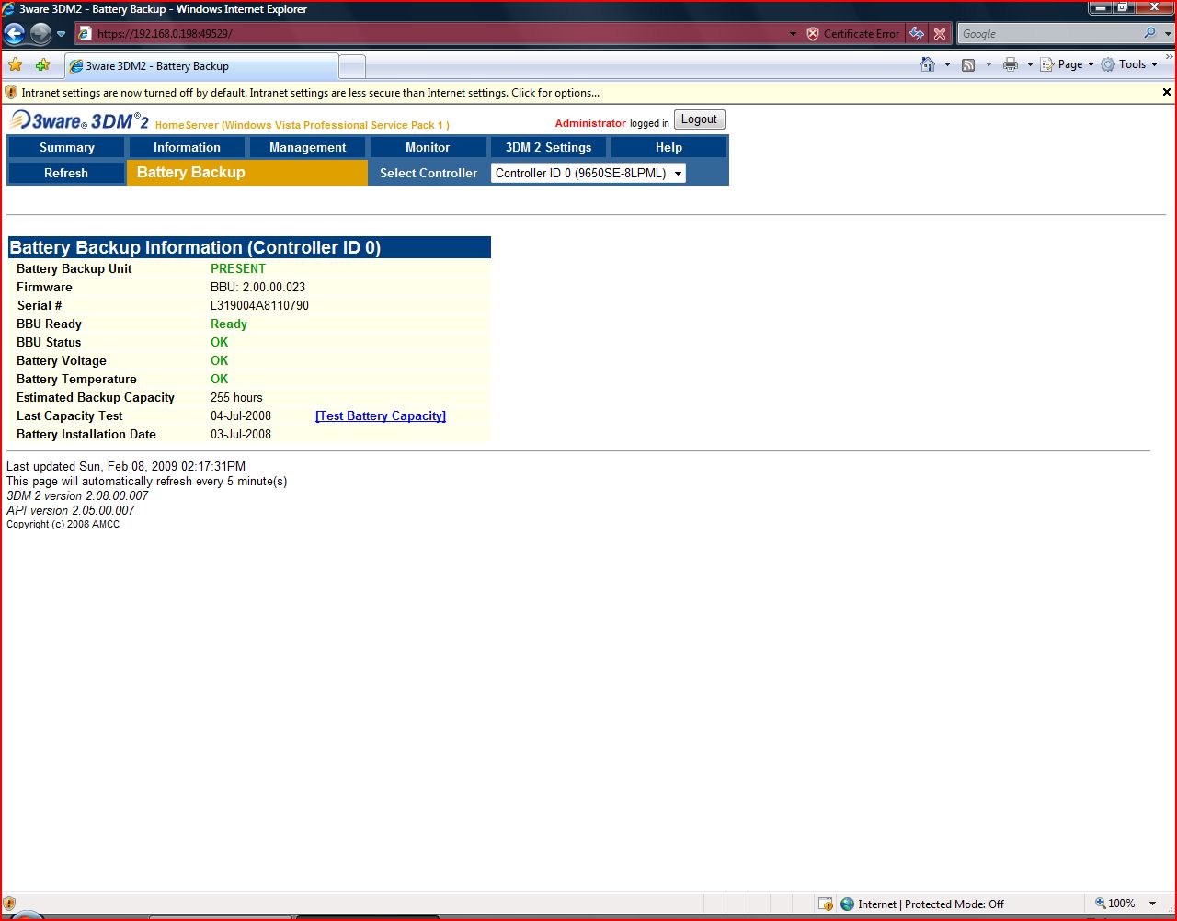Click the Refresh button under Summary

click(x=66, y=173)
